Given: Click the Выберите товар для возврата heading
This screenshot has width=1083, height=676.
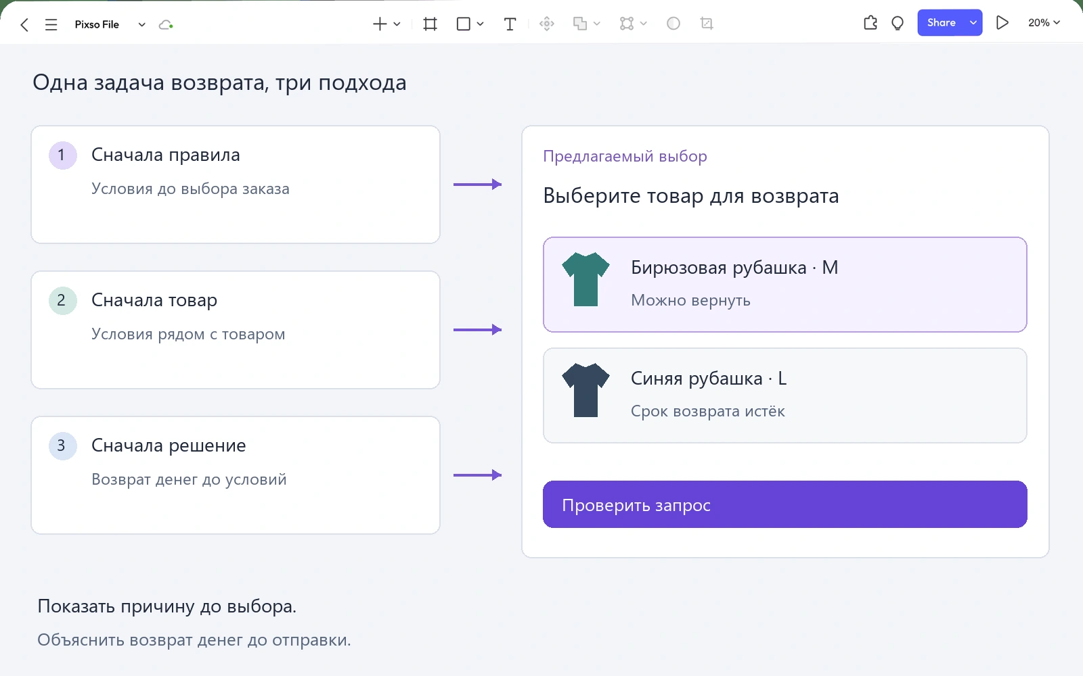Looking at the screenshot, I should pos(691,196).
